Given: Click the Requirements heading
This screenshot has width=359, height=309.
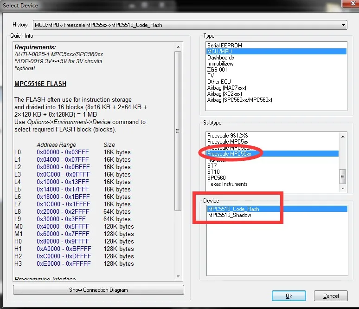Looking at the screenshot, I should (35, 47).
